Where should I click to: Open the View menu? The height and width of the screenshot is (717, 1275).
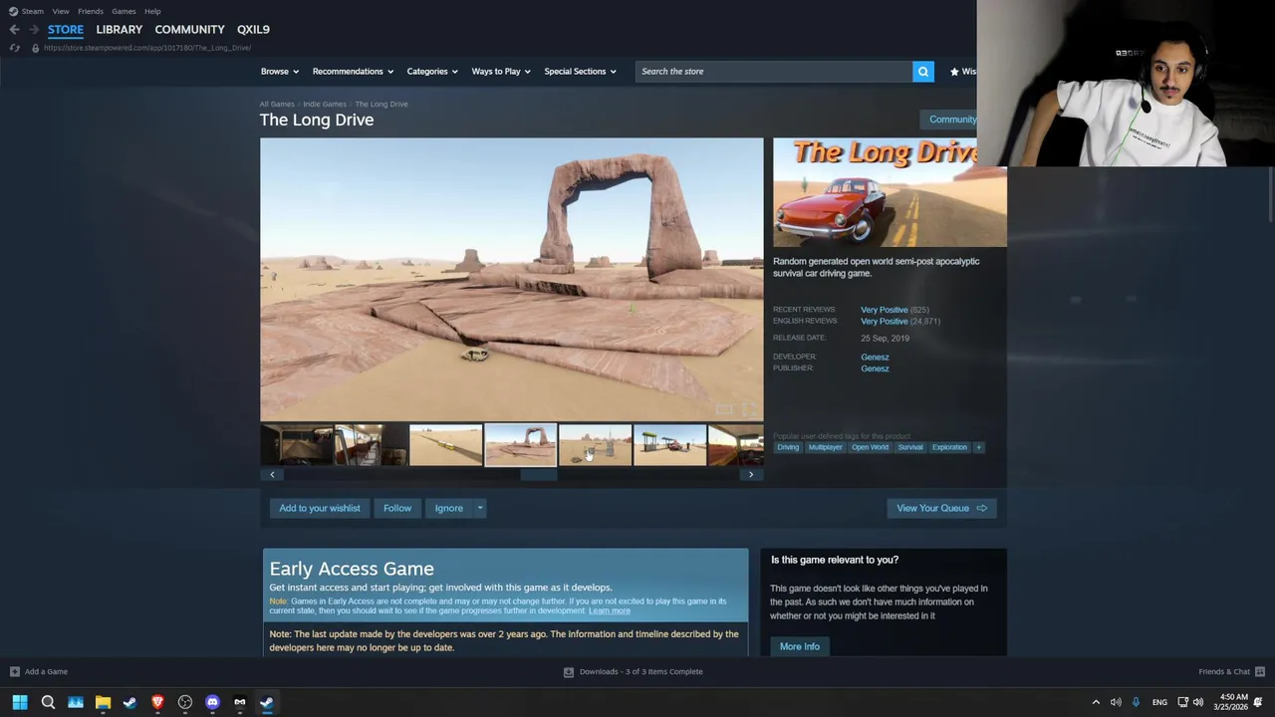(61, 11)
